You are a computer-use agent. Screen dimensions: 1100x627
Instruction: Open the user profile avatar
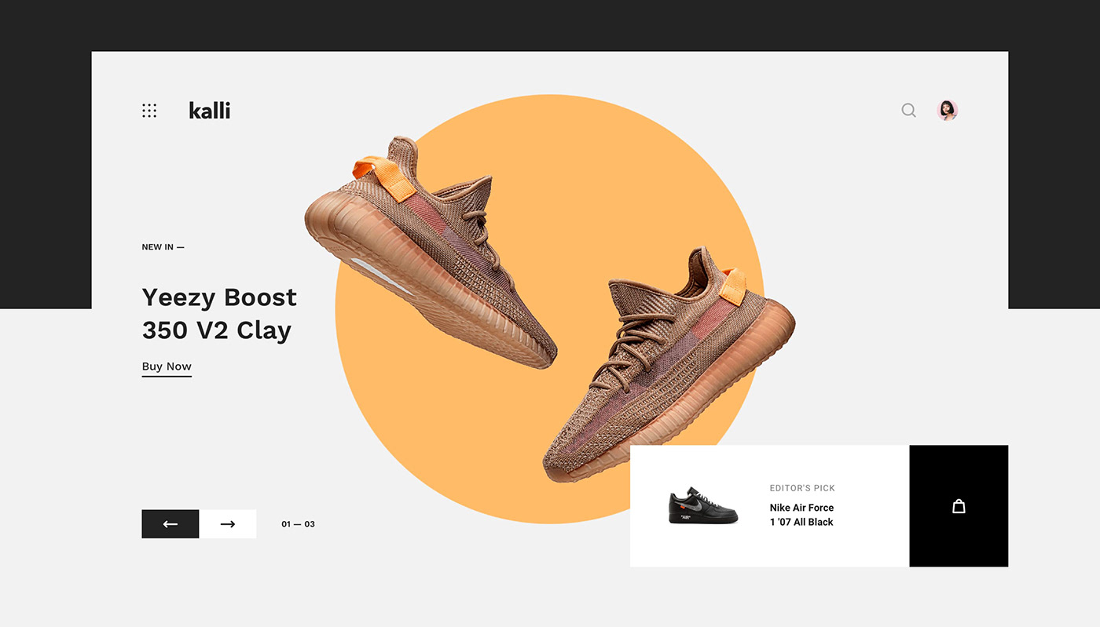tap(948, 111)
